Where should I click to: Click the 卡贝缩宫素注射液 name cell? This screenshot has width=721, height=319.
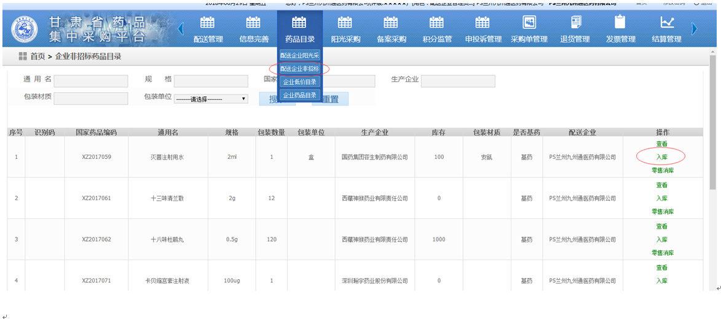(168, 280)
